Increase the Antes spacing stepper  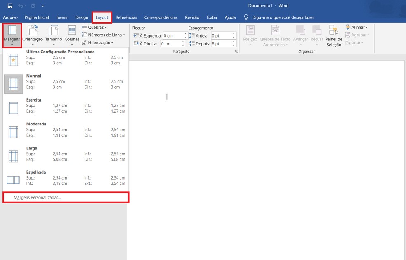pyautogui.click(x=234, y=34)
